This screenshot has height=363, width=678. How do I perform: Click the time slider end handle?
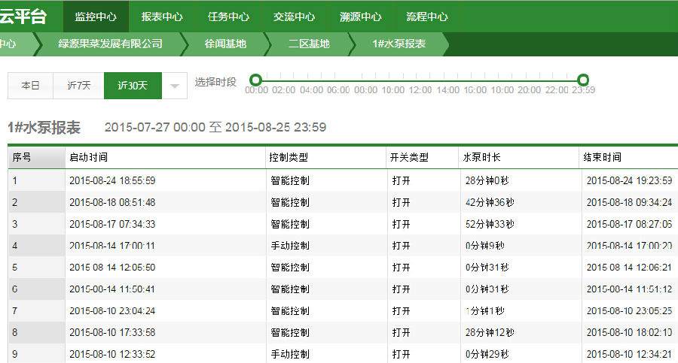582,80
